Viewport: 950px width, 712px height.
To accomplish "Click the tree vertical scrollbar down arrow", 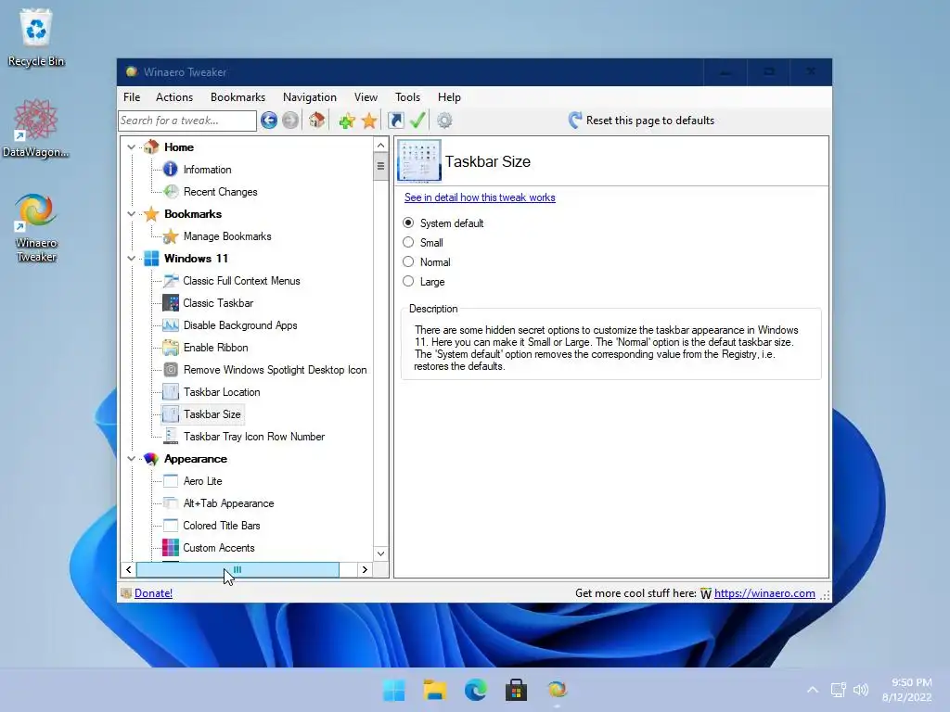I will (380, 553).
